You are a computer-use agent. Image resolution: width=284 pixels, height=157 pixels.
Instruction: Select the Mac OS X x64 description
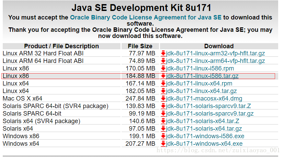point(22,99)
